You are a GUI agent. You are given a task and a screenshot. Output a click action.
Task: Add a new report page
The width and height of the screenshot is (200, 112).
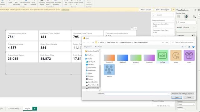(35, 109)
